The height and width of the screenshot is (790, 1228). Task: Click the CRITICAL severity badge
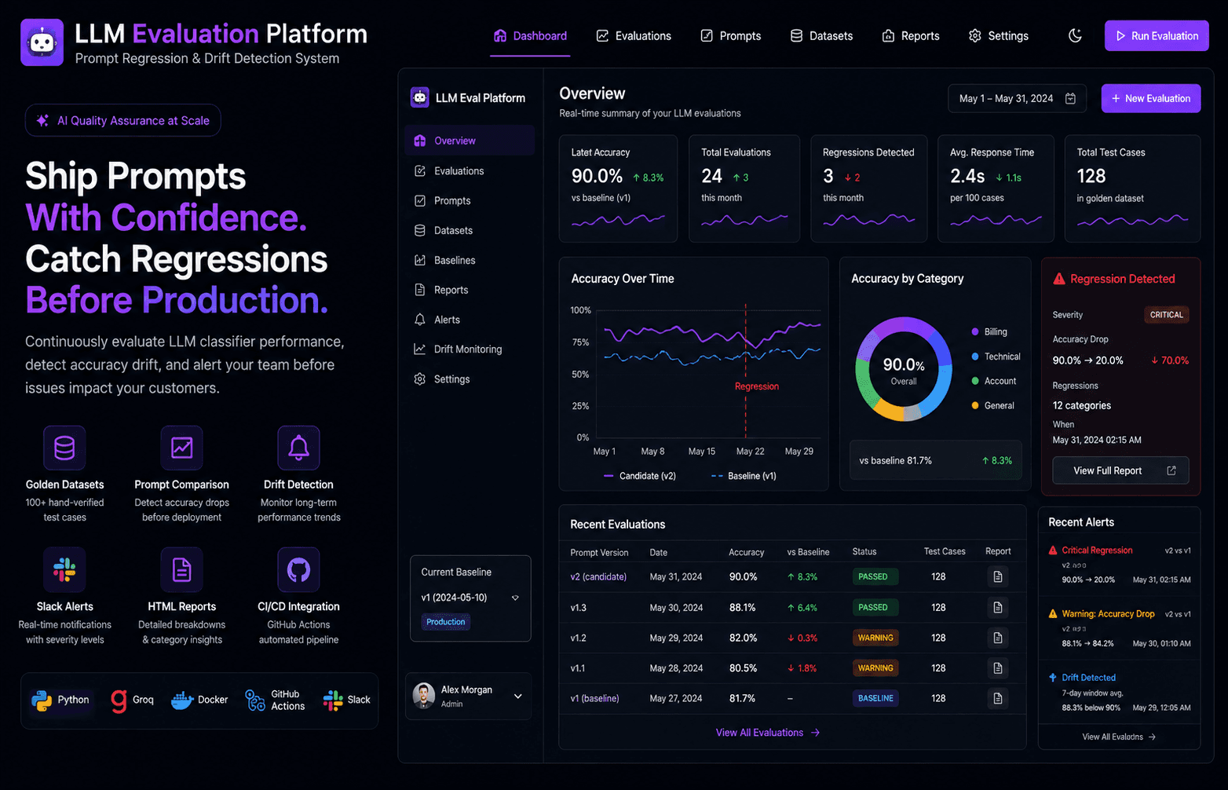(1167, 315)
